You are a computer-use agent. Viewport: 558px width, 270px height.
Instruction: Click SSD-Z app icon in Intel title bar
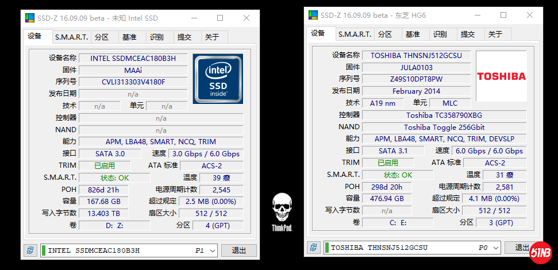coord(30,18)
